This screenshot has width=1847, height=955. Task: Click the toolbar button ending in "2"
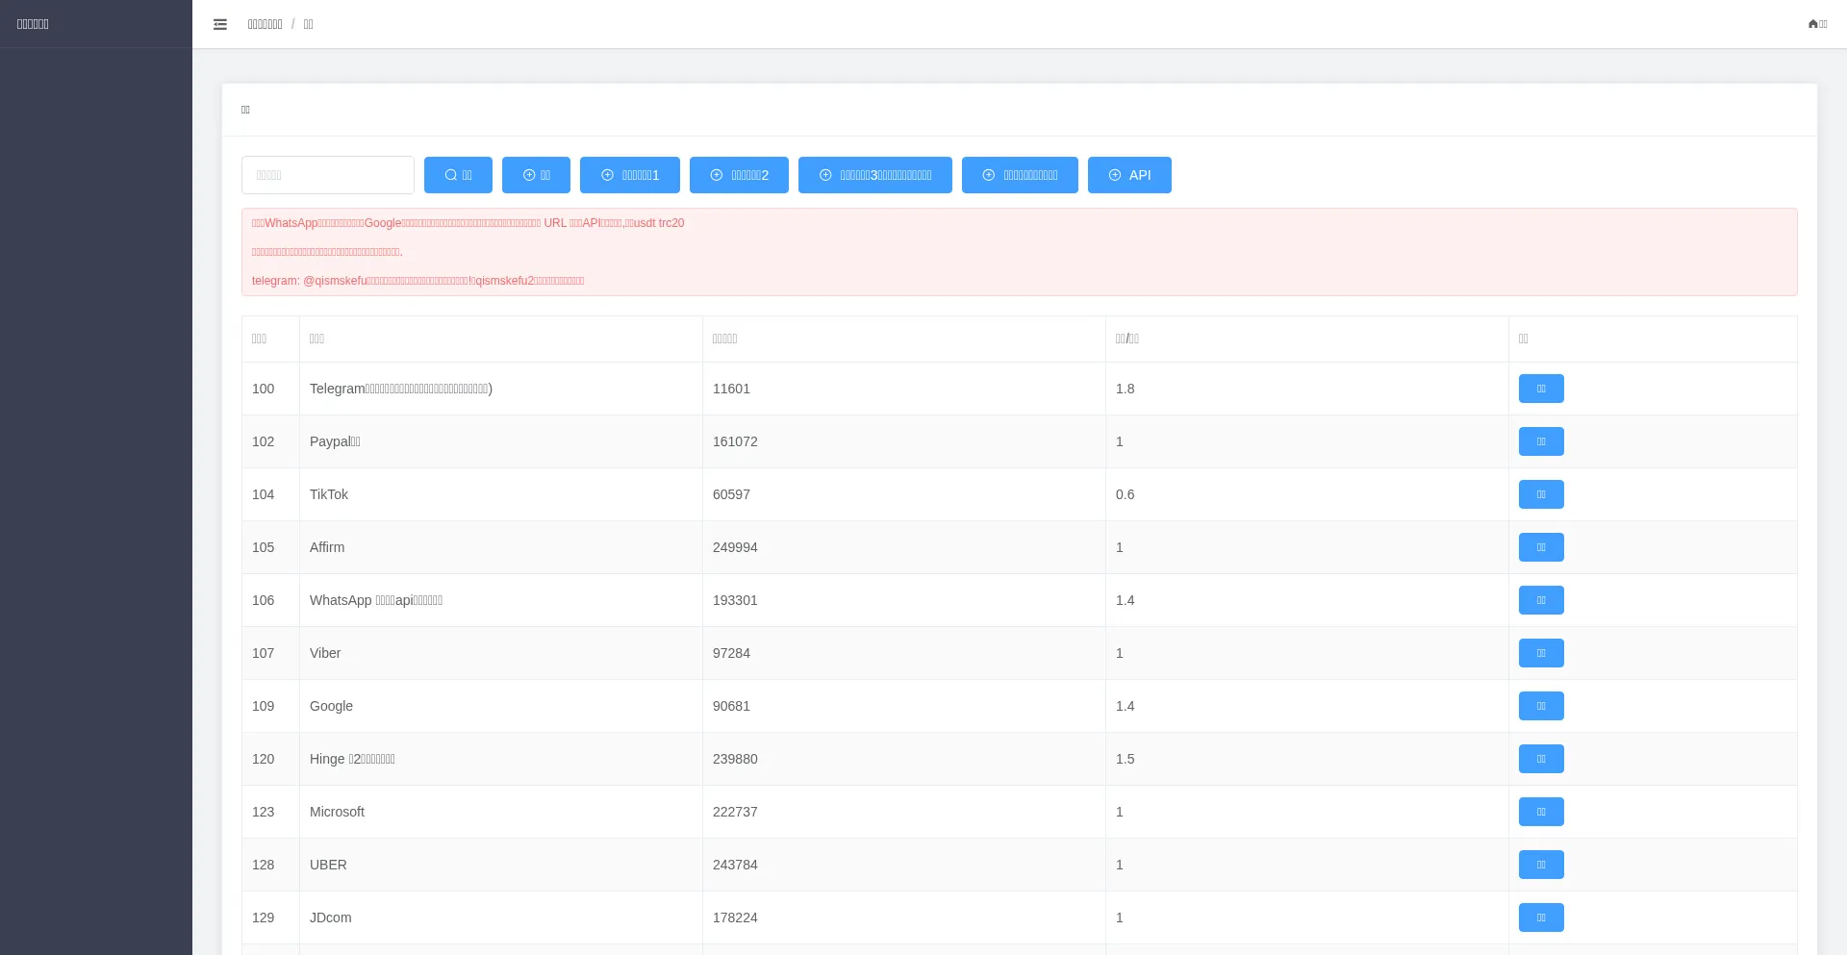click(739, 175)
